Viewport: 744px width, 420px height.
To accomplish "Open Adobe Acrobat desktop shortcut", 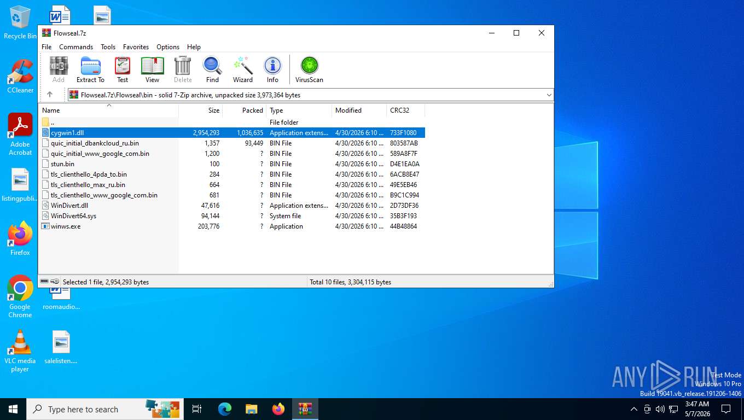I will coord(20,135).
